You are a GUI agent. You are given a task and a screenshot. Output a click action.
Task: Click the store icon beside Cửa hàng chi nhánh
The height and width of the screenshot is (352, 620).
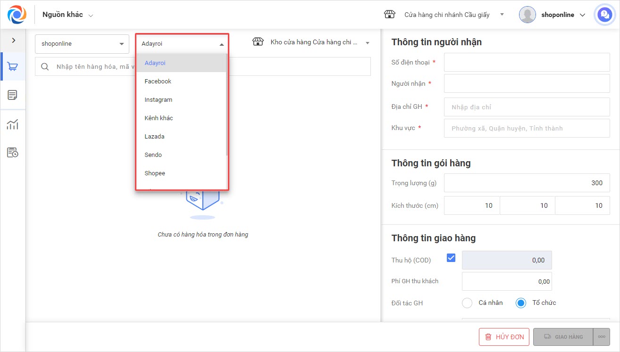[390, 15]
